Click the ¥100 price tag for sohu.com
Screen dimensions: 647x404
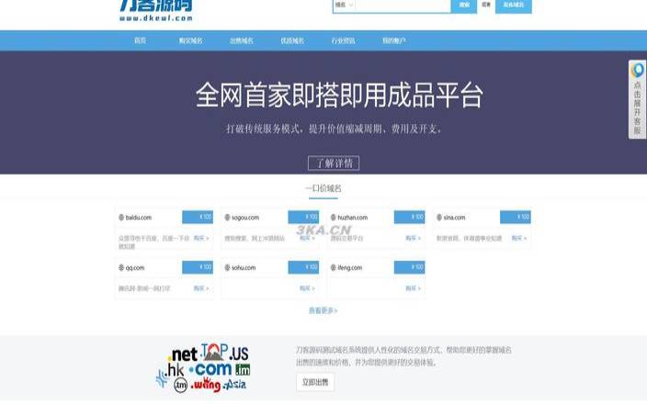coord(303,267)
